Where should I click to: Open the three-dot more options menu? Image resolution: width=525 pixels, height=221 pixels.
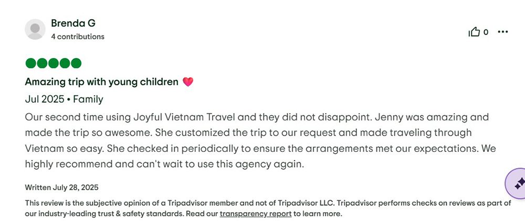(x=503, y=32)
